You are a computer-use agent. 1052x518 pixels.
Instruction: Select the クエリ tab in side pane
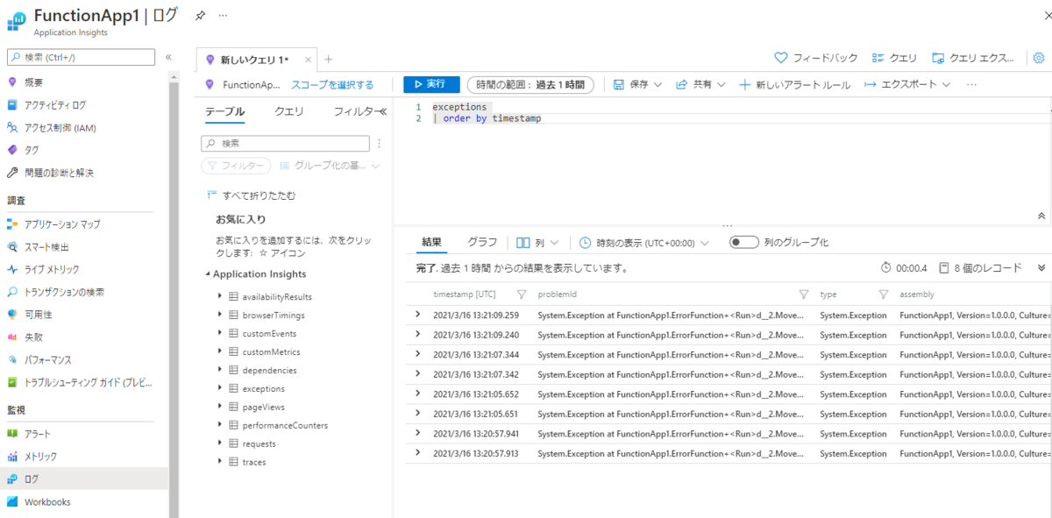[x=289, y=112]
